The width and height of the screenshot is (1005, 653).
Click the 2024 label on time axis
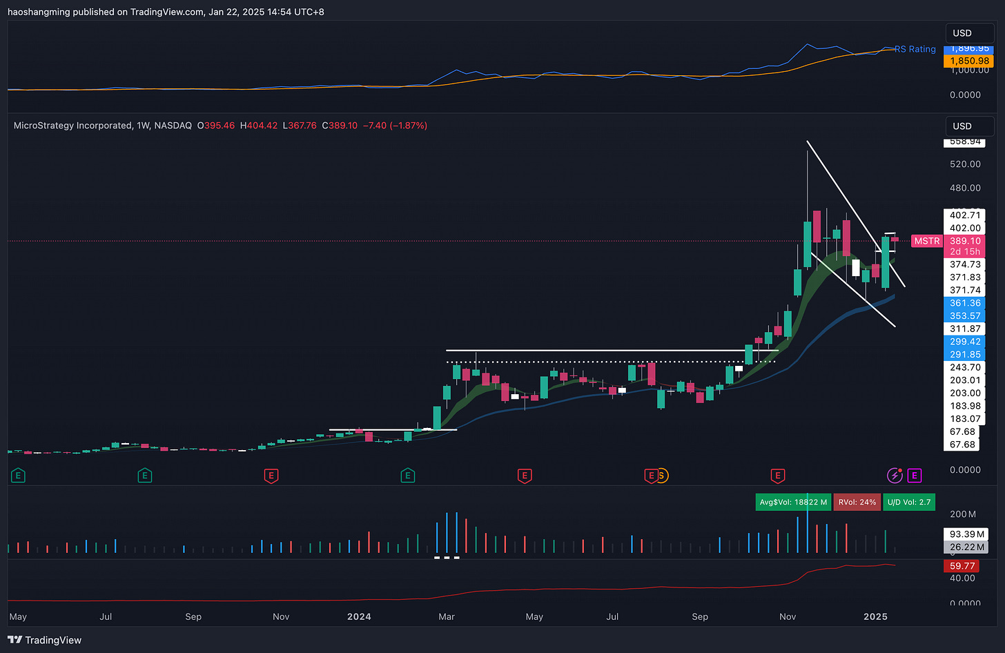[x=359, y=616]
